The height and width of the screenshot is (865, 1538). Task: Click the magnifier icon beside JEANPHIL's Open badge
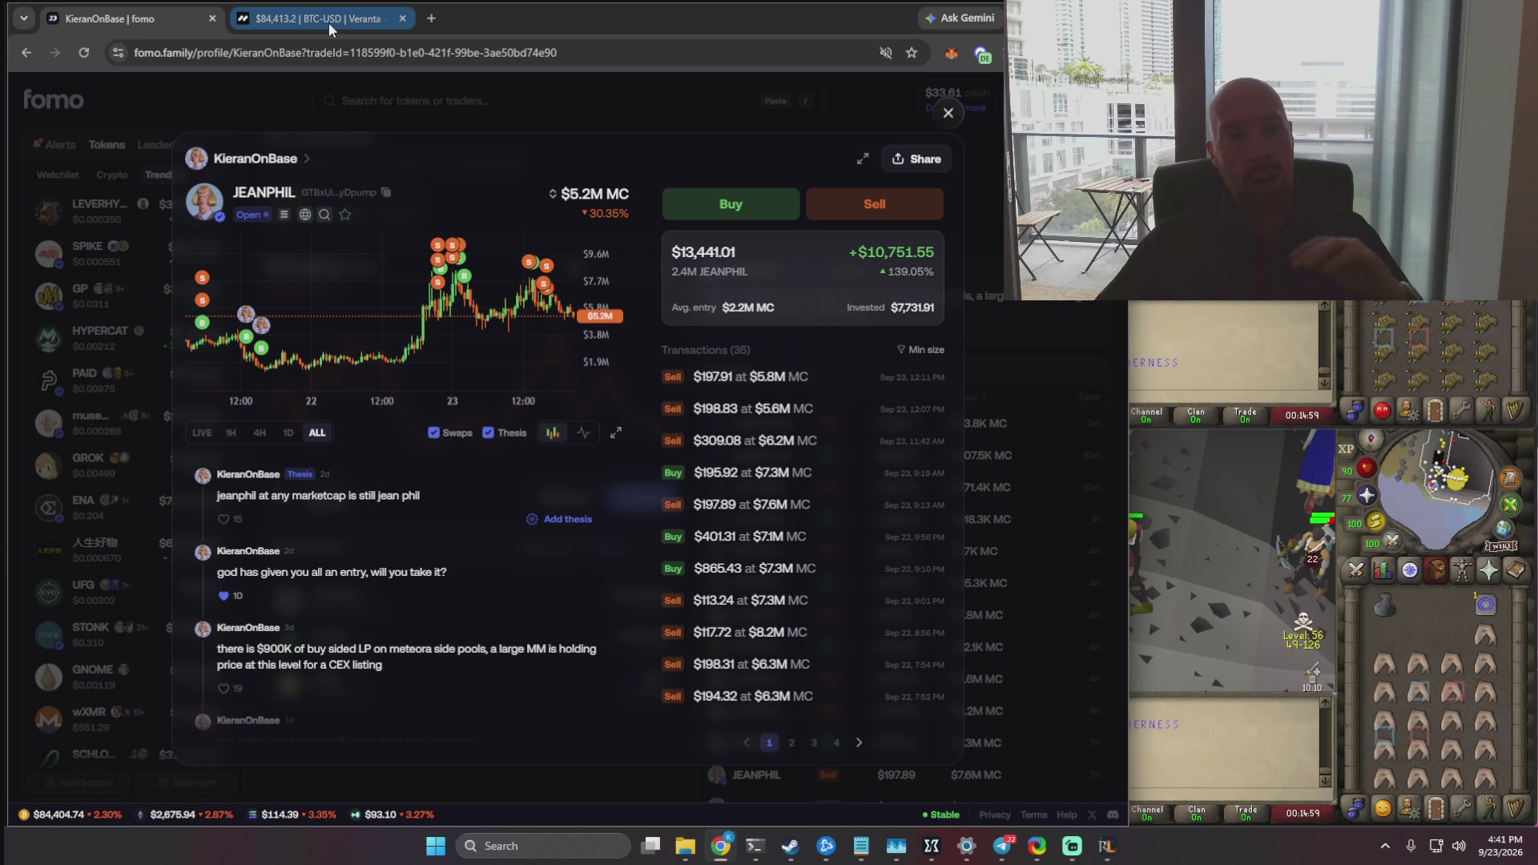point(324,215)
